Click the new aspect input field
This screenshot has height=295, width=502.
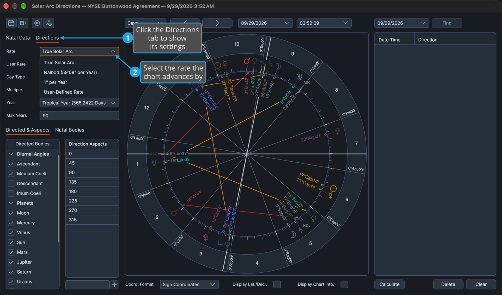[x=87, y=284]
